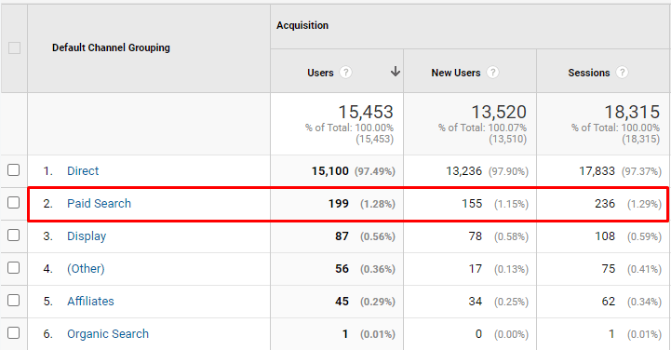671x350 pixels.
Task: Open help icon next to Sessions
Action: (x=623, y=73)
